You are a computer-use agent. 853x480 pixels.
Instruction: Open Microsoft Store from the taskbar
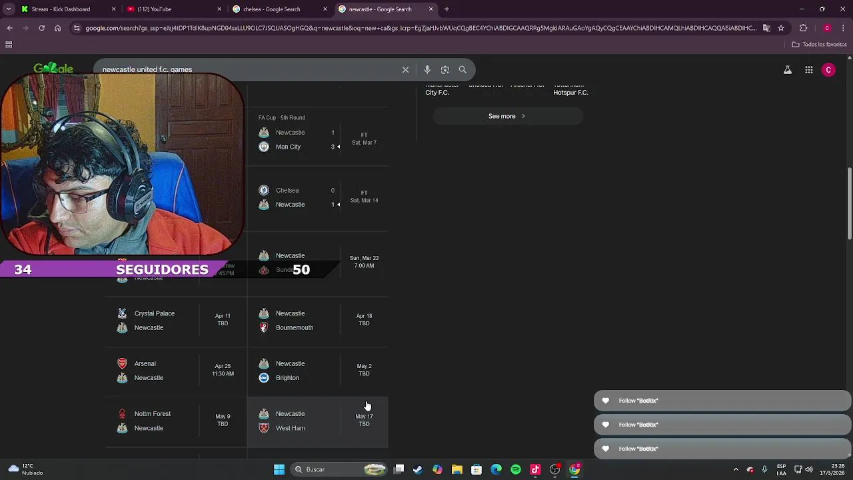coord(476,469)
